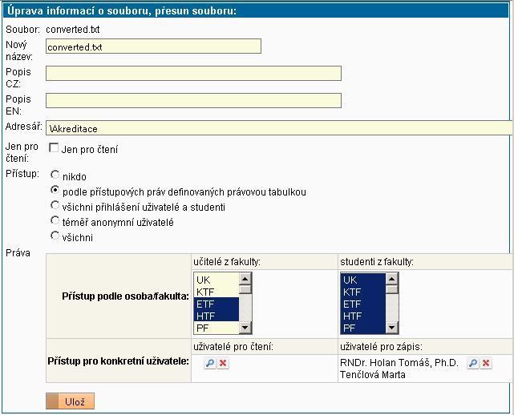Enable the 'Jen pro čtení' checkbox
Viewport: 514px width, 415px height.
[54, 148]
